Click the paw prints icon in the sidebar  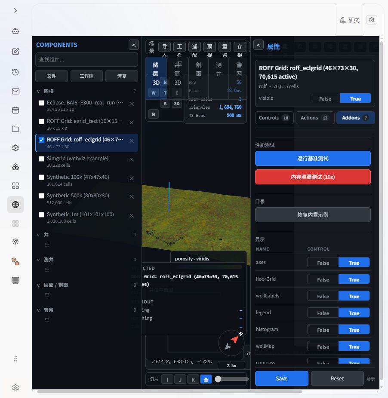15,261
